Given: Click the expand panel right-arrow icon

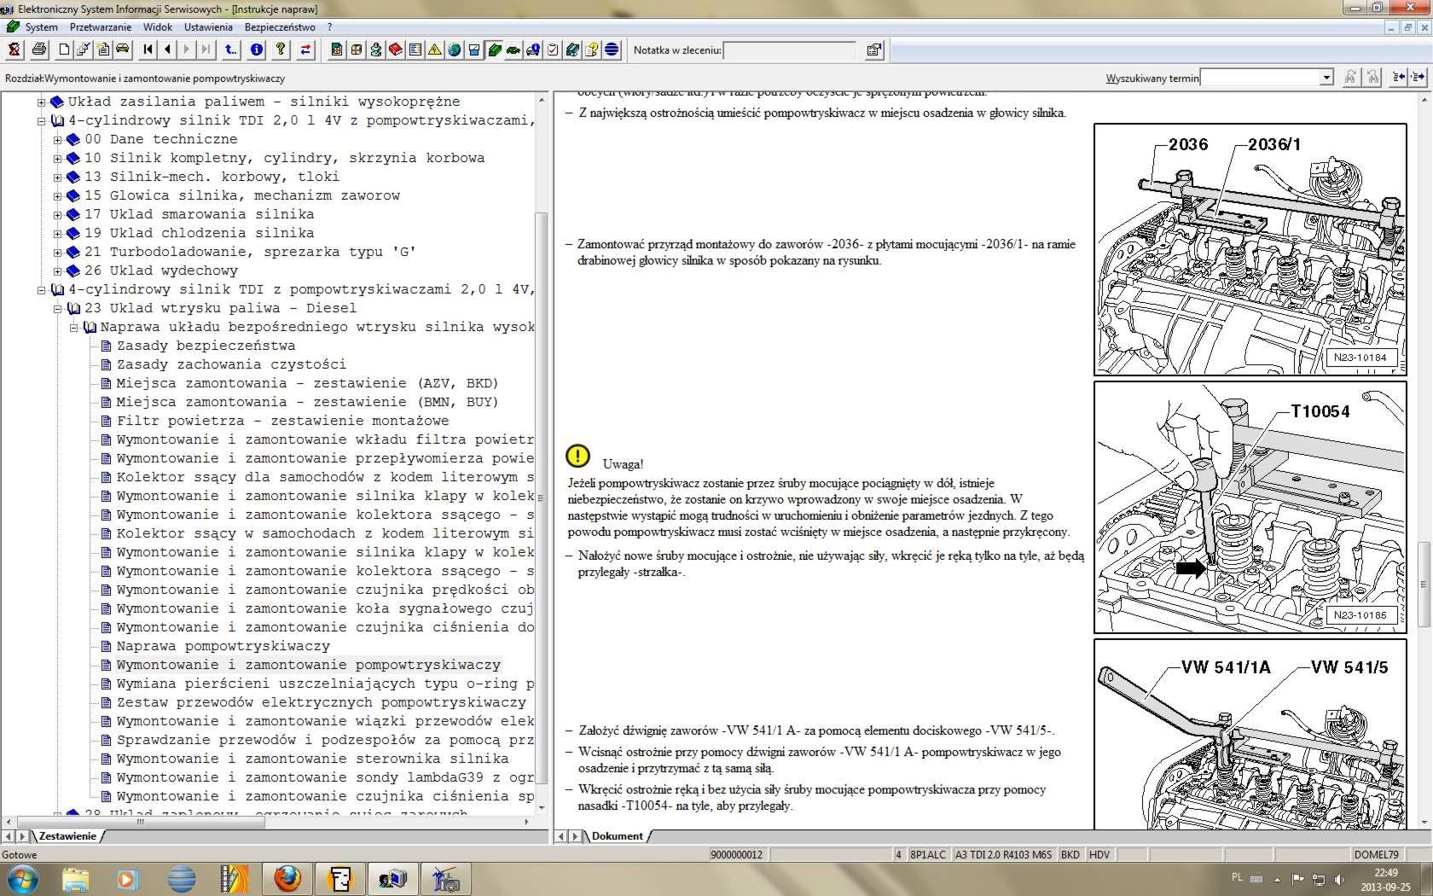Looking at the screenshot, I should [1418, 77].
